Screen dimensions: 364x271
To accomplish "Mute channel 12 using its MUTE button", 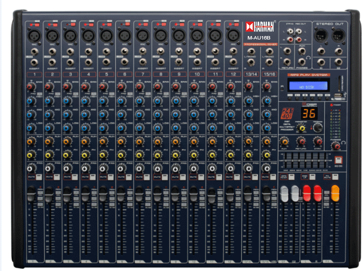I will tap(237, 177).
